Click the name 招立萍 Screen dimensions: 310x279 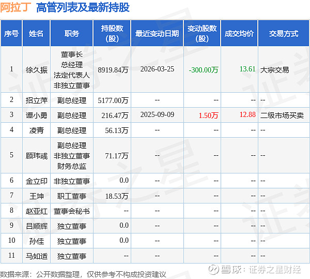tap(36, 100)
